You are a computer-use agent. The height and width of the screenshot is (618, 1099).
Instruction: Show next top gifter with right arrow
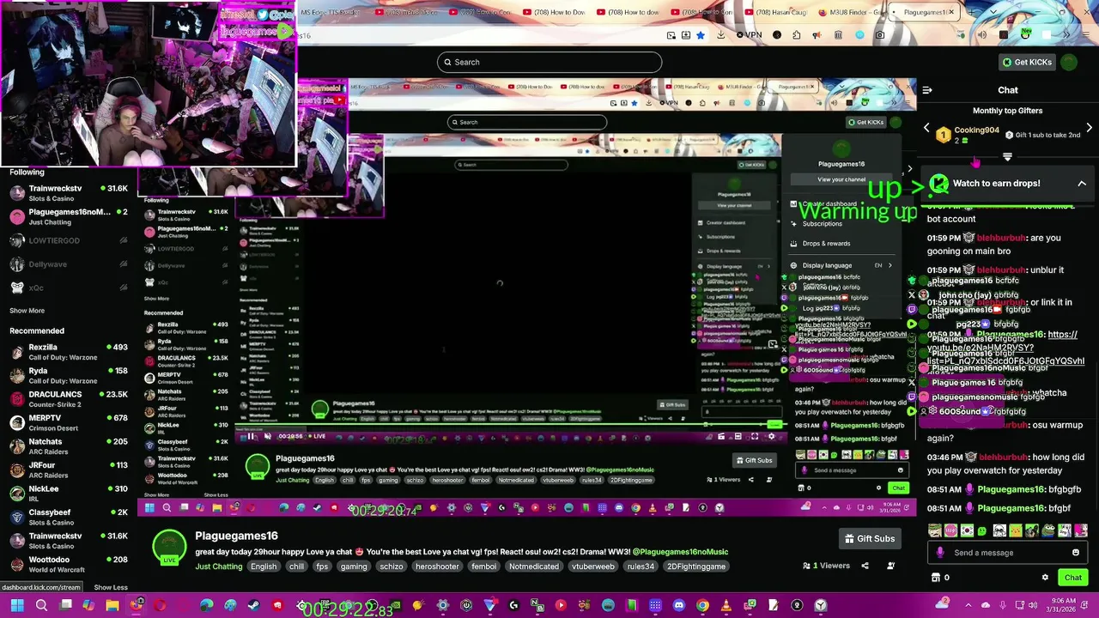pos(1089,129)
